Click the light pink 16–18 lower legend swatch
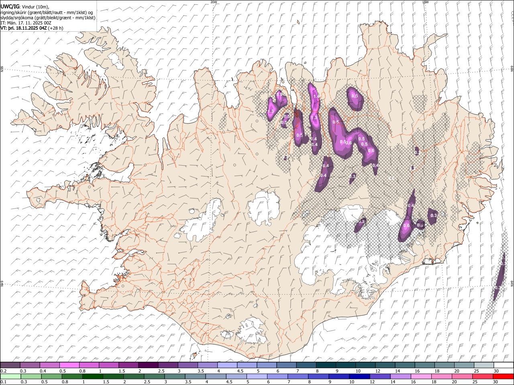The width and height of the screenshot is (514, 385). tap(421, 376)
